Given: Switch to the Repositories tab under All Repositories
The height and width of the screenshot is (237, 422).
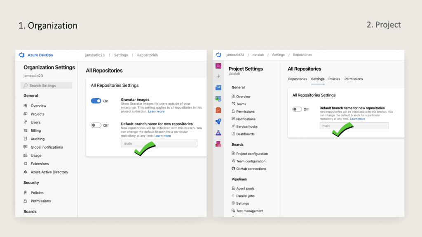Looking at the screenshot, I should point(297,79).
